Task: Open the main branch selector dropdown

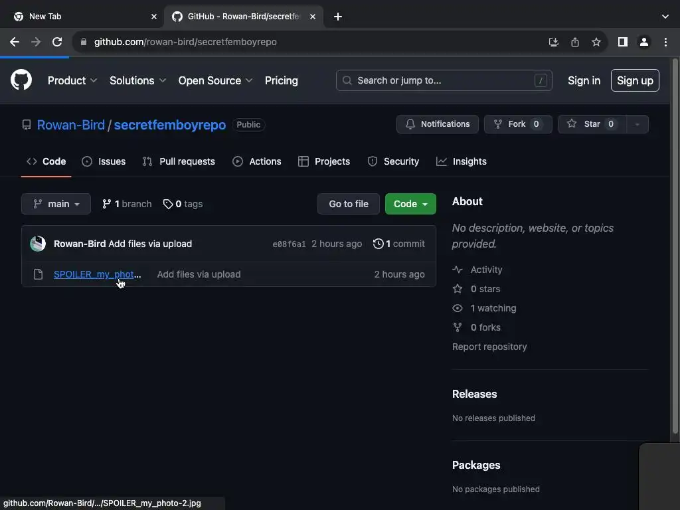Action: click(56, 204)
